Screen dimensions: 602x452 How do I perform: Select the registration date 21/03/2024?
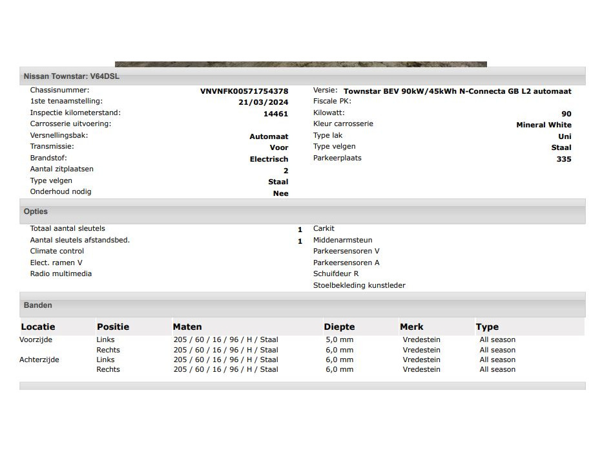click(263, 102)
